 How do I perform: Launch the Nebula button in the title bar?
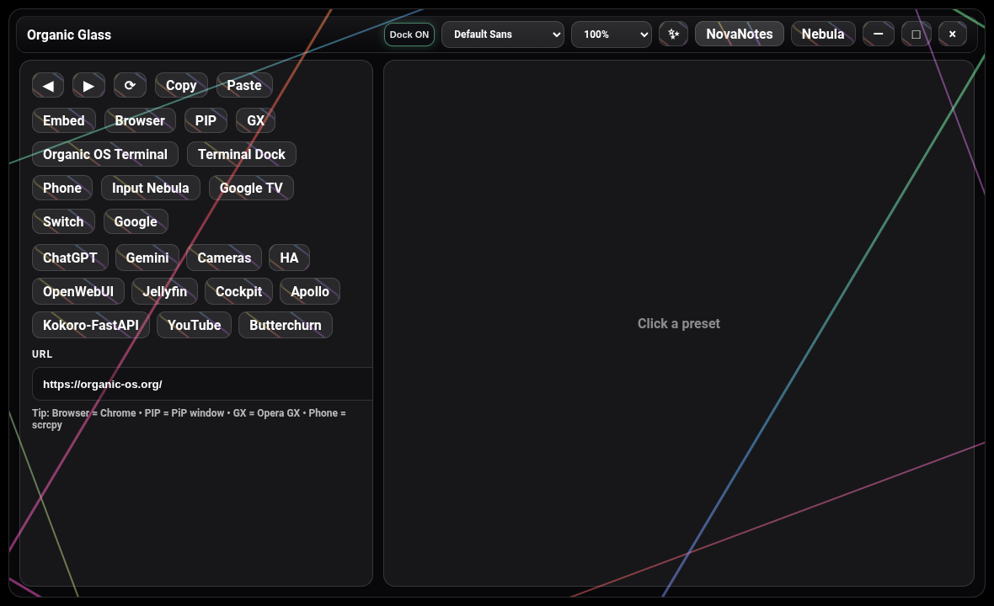823,35
